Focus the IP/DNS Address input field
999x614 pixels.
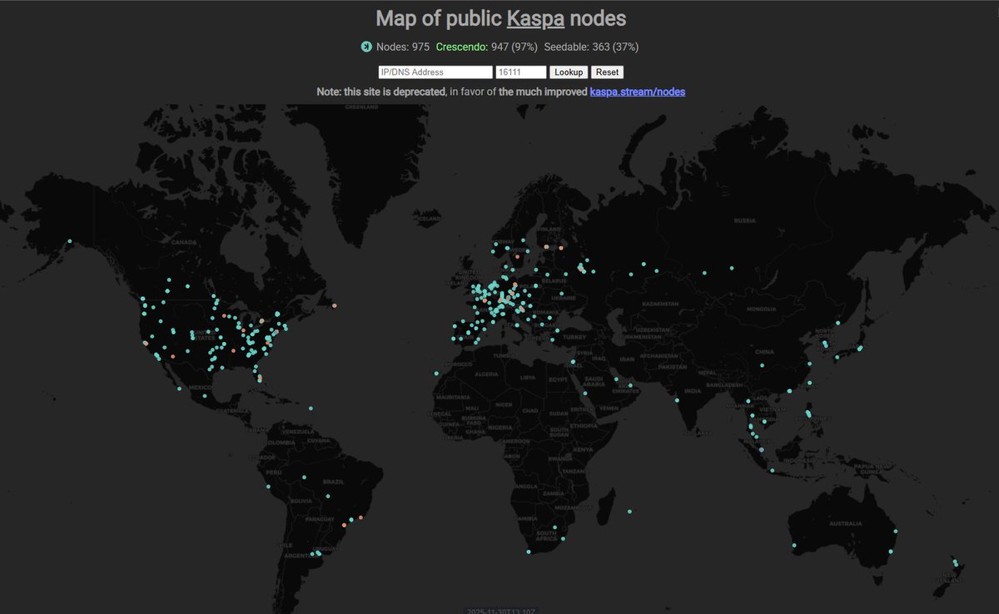435,72
